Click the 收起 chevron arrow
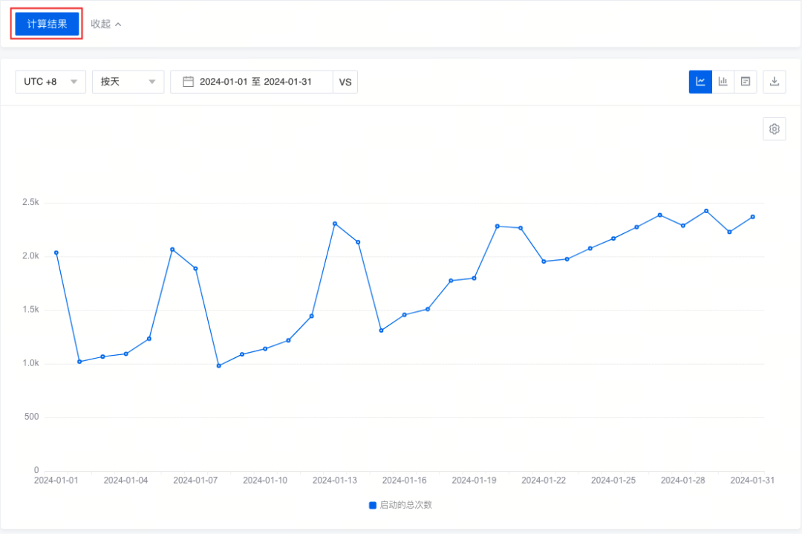The width and height of the screenshot is (802, 534). [118, 25]
